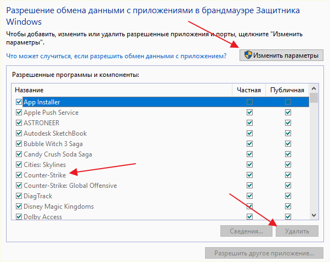
Task: Toggle Публичная checkbox for Bubble Witch 3 Saga
Action: coord(288,144)
